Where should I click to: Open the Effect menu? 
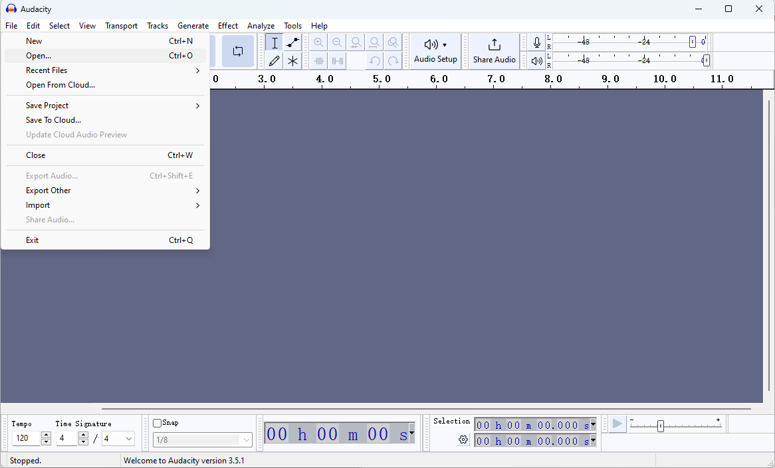coord(228,26)
